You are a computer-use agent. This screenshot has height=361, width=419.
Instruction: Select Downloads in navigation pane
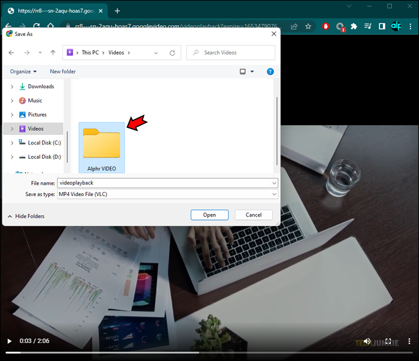click(x=41, y=86)
